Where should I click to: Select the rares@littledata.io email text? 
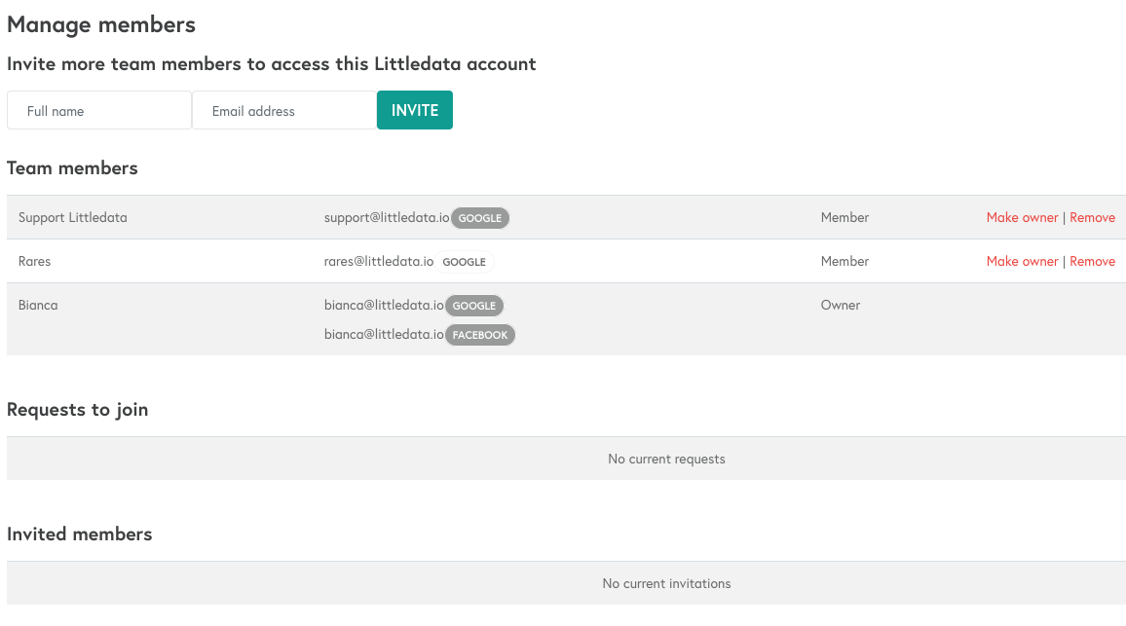click(379, 261)
